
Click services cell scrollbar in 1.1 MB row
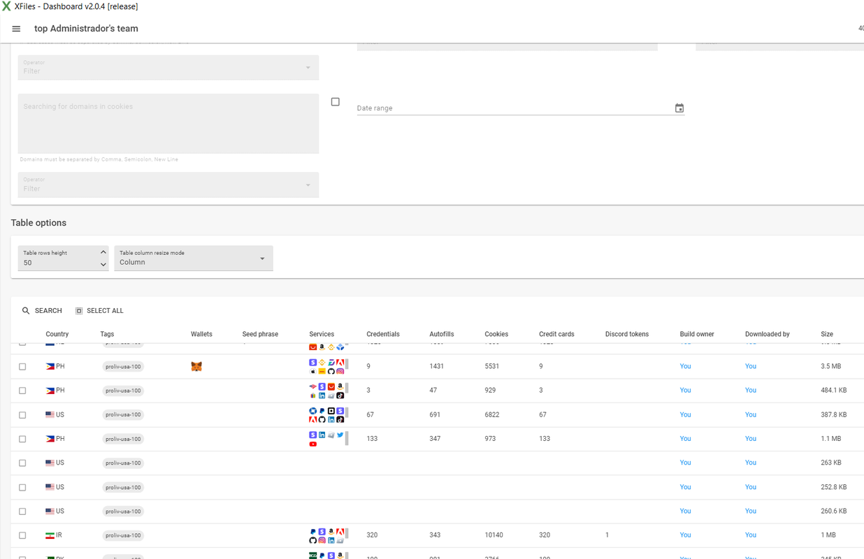tap(347, 439)
